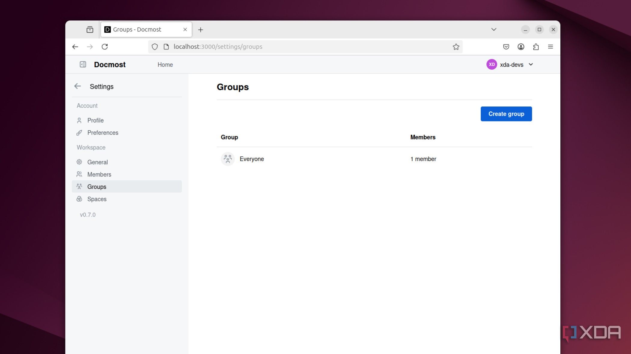
Task: Open the Pocket save icon
Action: [x=506, y=47]
